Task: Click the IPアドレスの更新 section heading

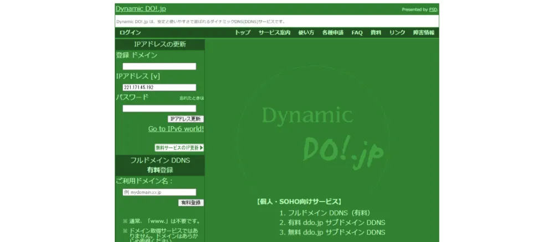Action: [160, 44]
